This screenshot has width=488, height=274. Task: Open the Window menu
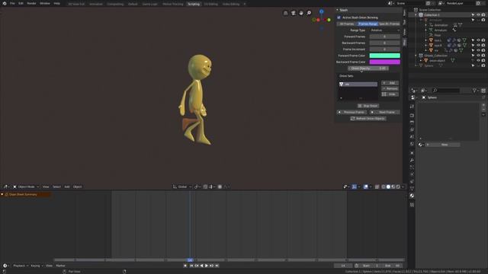(45, 3)
